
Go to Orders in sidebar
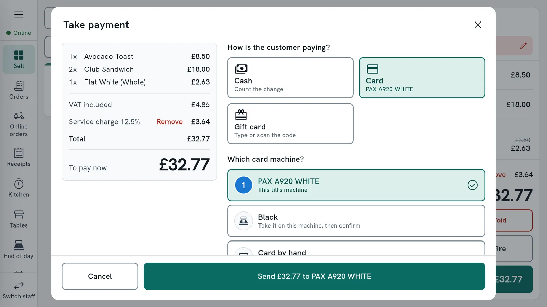tap(19, 90)
